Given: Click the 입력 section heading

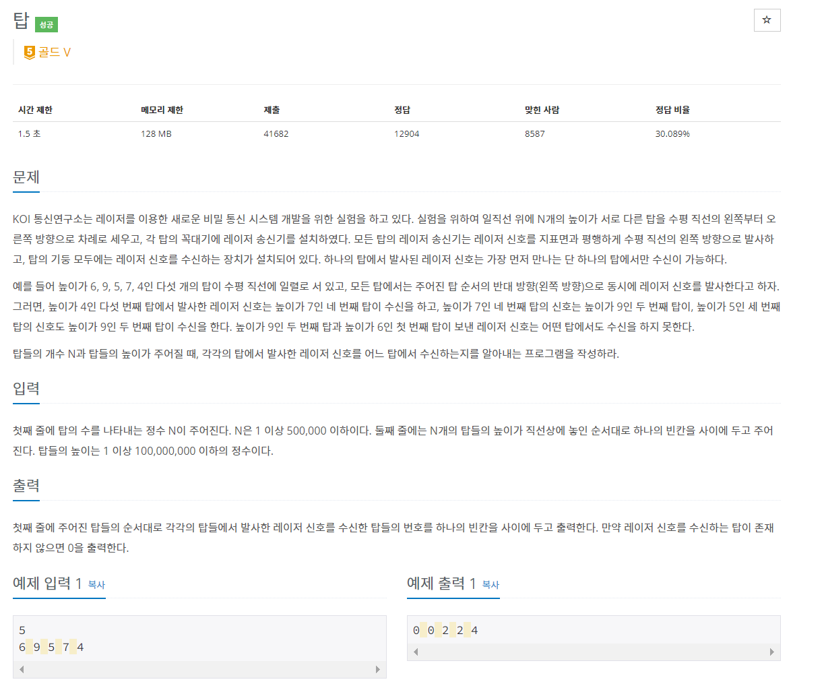Looking at the screenshot, I should pyautogui.click(x=26, y=389).
